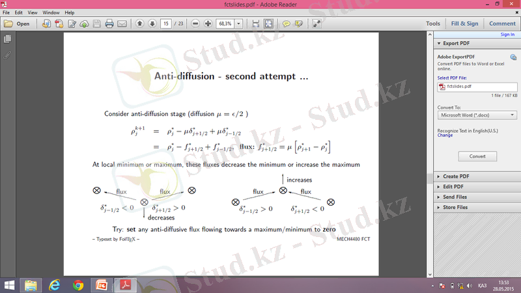The width and height of the screenshot is (521, 293).
Task: Click the Sign In link
Action: pyautogui.click(x=507, y=35)
